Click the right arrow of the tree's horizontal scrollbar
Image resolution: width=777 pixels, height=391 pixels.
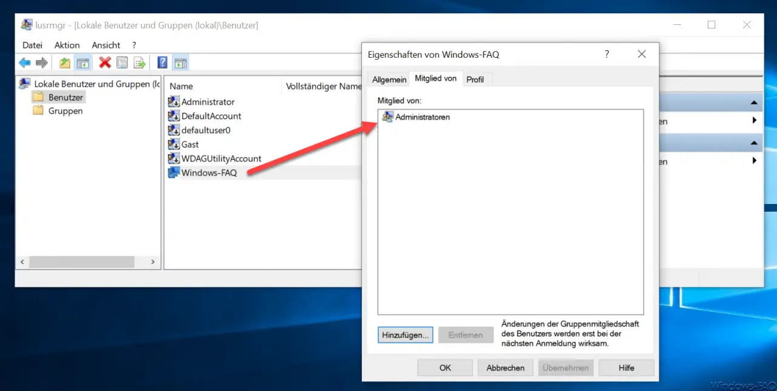(x=153, y=262)
